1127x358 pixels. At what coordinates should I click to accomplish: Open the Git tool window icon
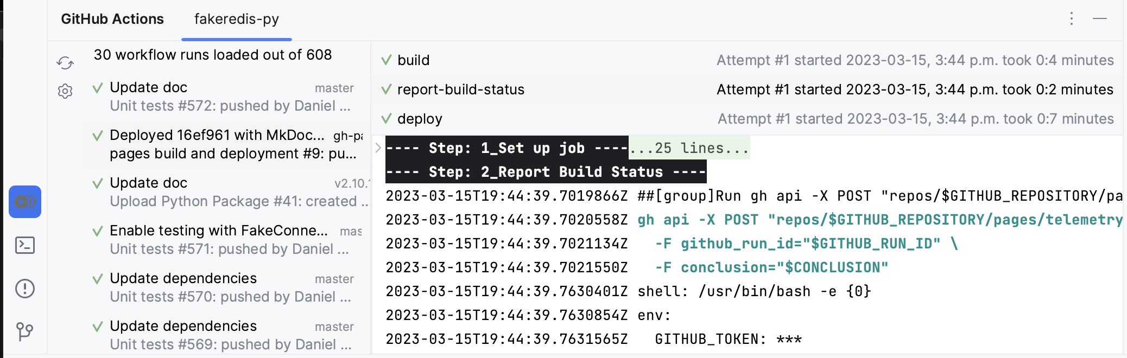tap(25, 331)
